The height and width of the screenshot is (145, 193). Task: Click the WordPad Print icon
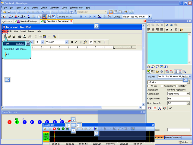click(20, 36)
